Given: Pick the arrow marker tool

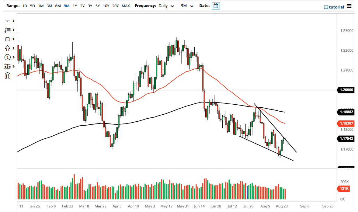Looking at the screenshot, I should pos(8,48).
